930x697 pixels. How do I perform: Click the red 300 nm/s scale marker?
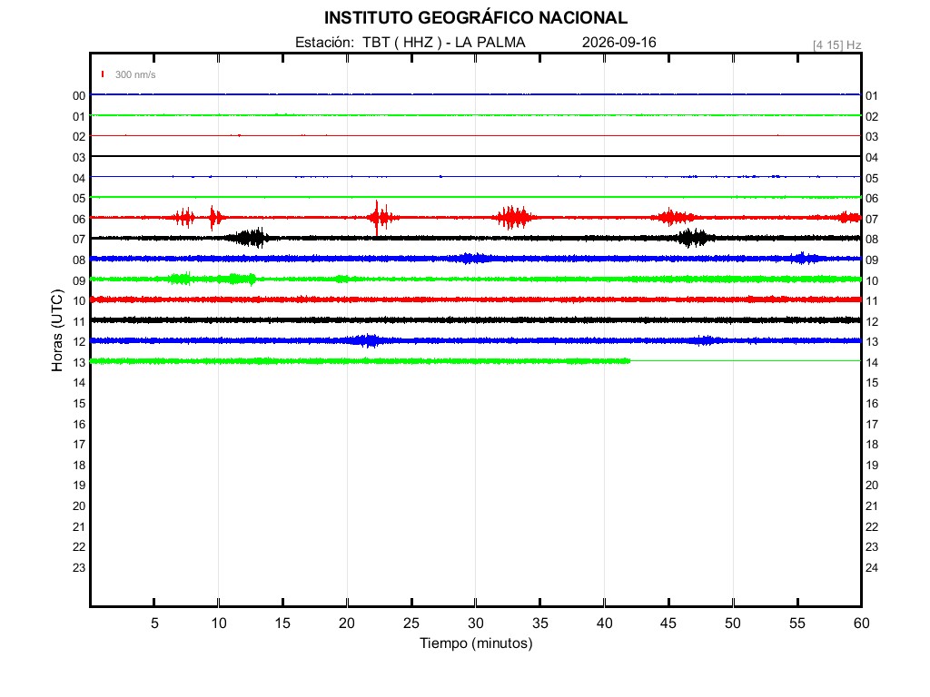coord(103,74)
